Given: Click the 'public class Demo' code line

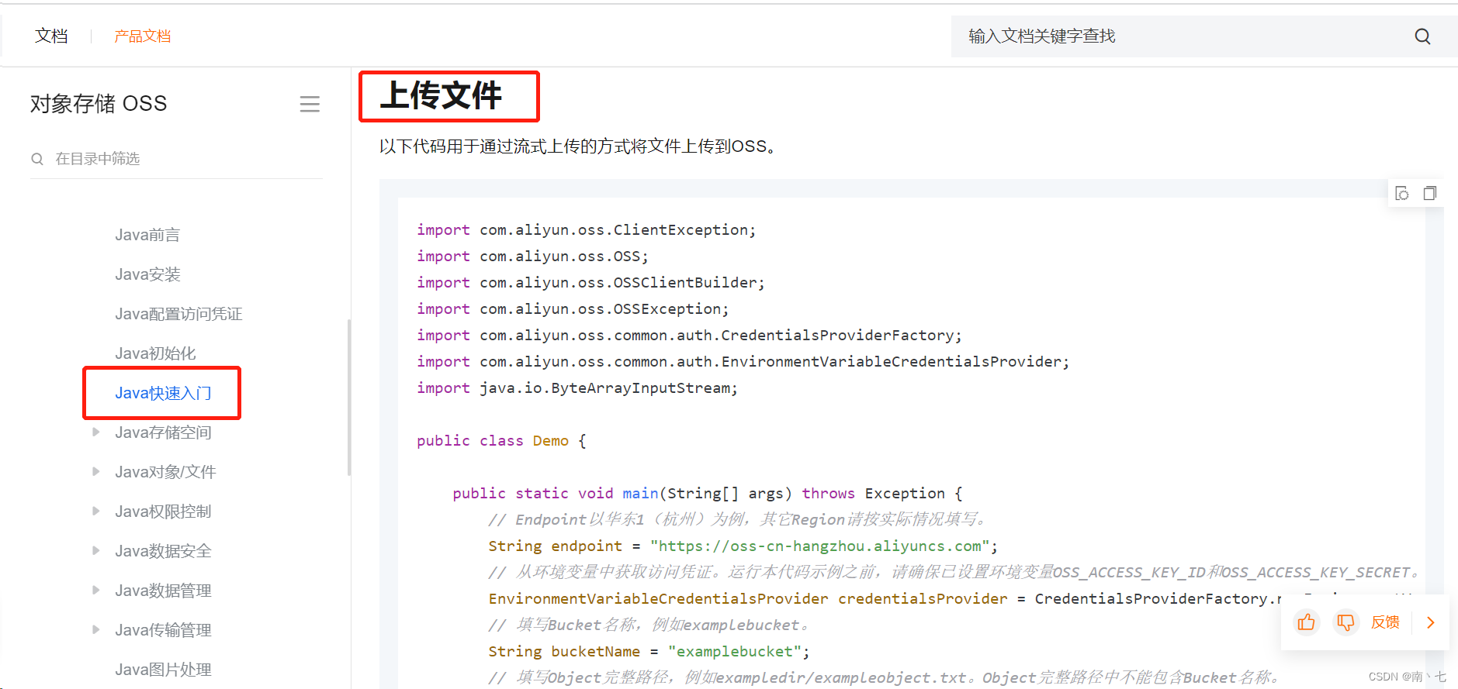Looking at the screenshot, I should tap(501, 441).
